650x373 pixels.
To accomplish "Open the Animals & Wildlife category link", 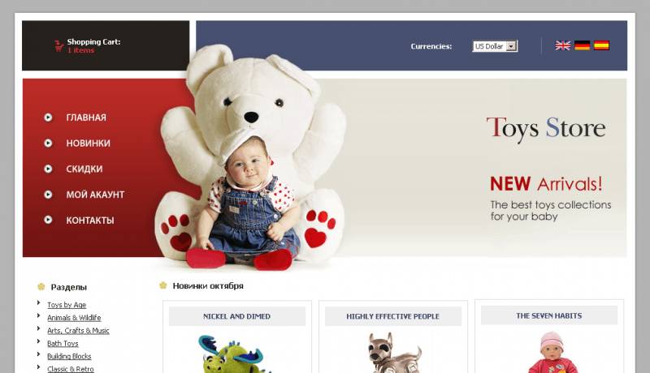I will (74, 318).
